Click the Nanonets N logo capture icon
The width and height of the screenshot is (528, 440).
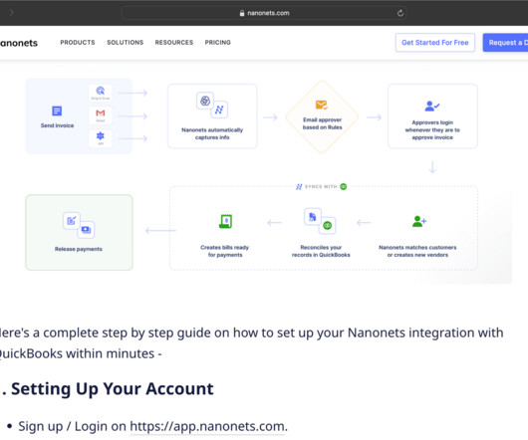pyautogui.click(x=219, y=110)
